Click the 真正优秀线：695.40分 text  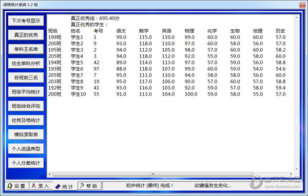tap(95, 18)
